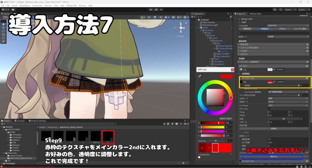312x168 pixels.
Task: Toggle the デカール化 checkbox
Action: click(269, 109)
